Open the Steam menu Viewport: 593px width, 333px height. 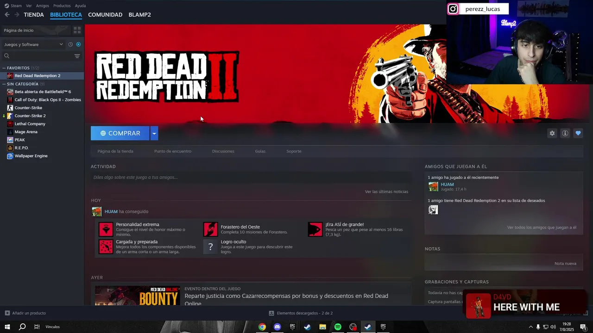(x=13, y=6)
